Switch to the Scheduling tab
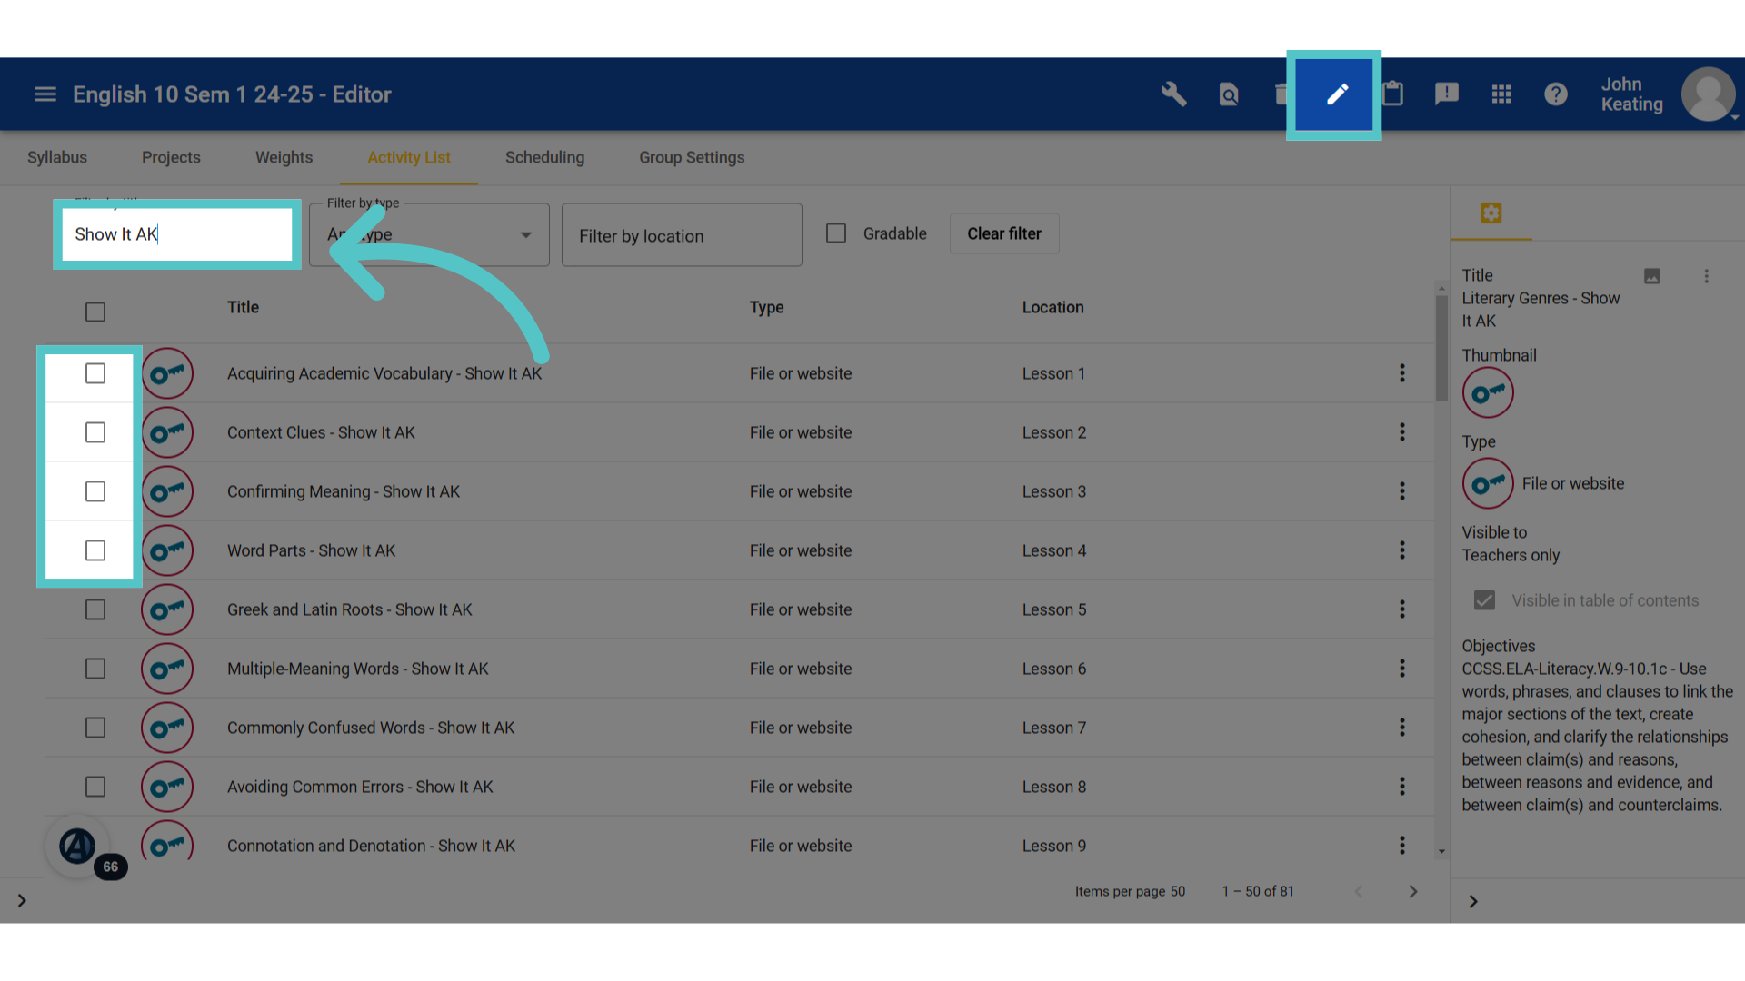Image resolution: width=1745 pixels, height=981 pixels. click(544, 157)
